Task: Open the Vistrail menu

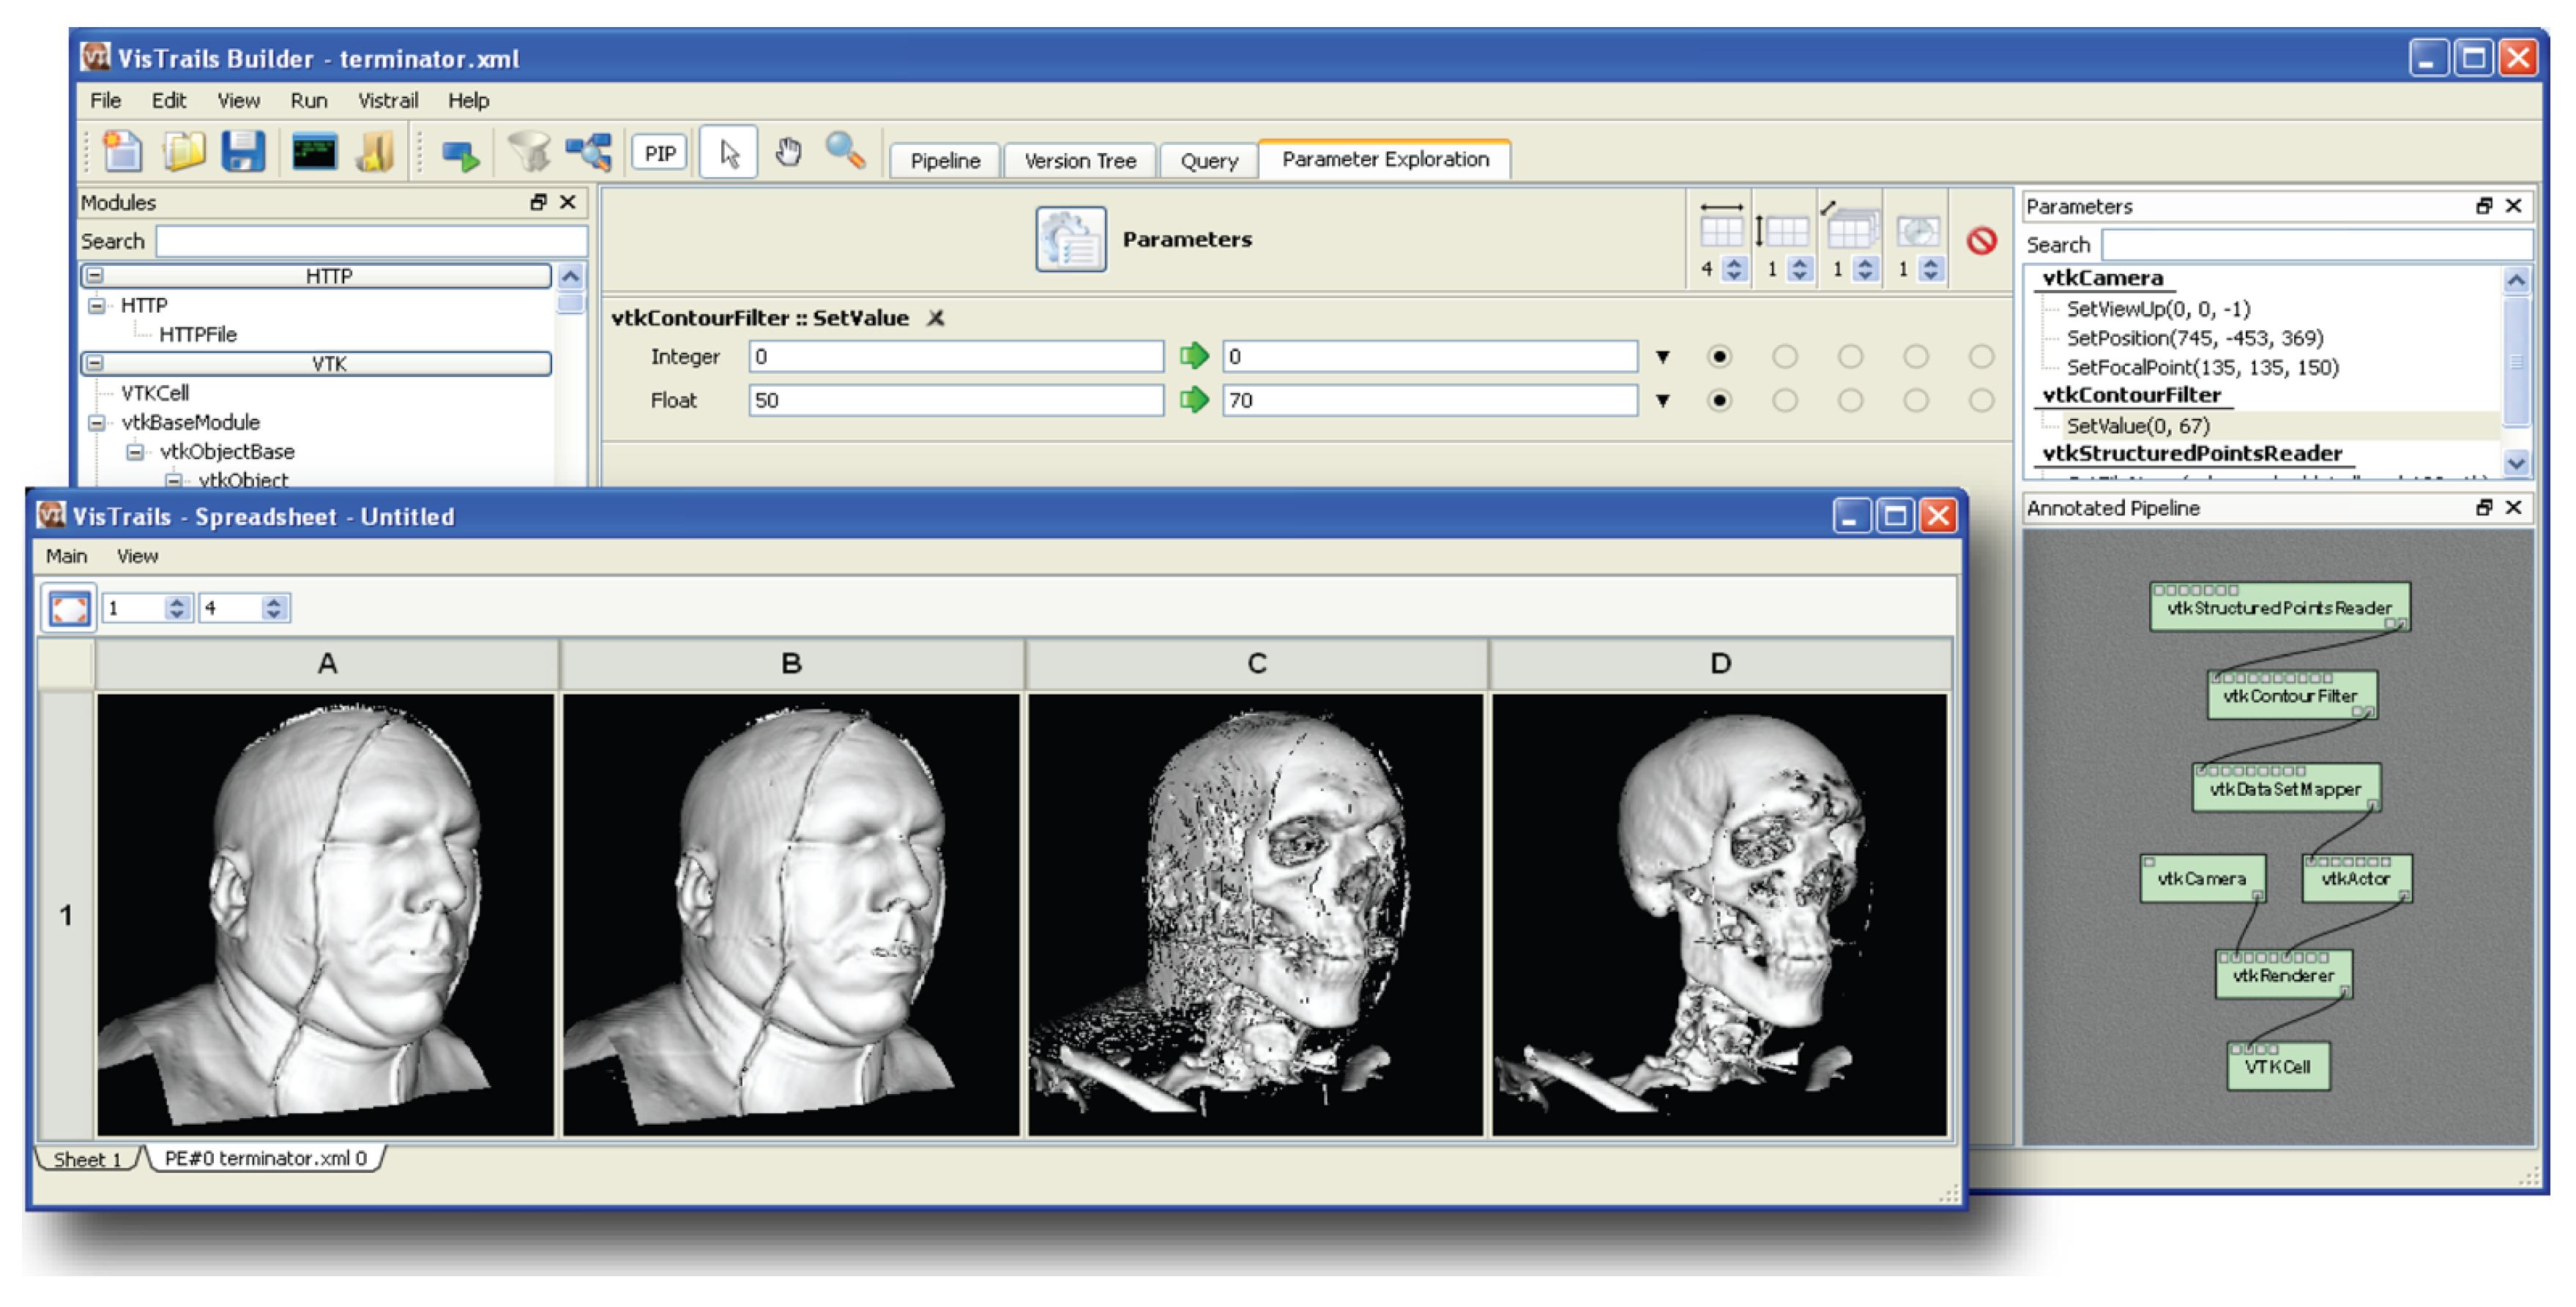Action: point(388,100)
